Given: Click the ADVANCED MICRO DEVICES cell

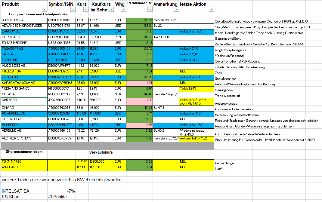Looking at the screenshot, I should (24, 26).
